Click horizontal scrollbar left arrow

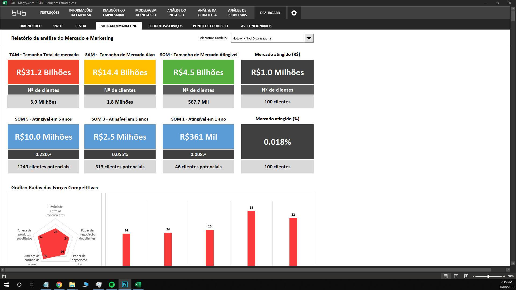2,270
